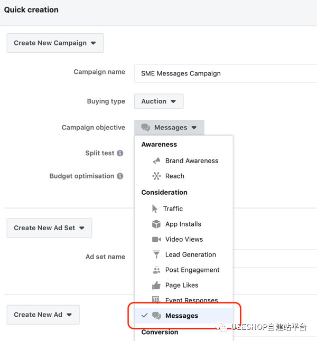Image resolution: width=317 pixels, height=341 pixels.
Task: Open the Create New Ad Set dropdown
Action: tap(49, 228)
